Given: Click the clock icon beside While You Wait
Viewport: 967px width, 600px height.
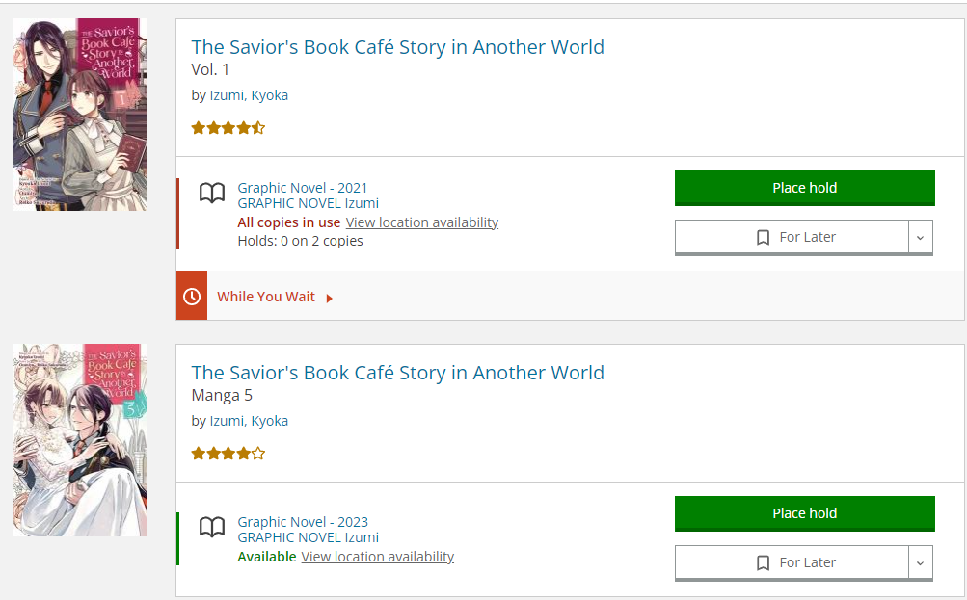Looking at the screenshot, I should (x=192, y=297).
